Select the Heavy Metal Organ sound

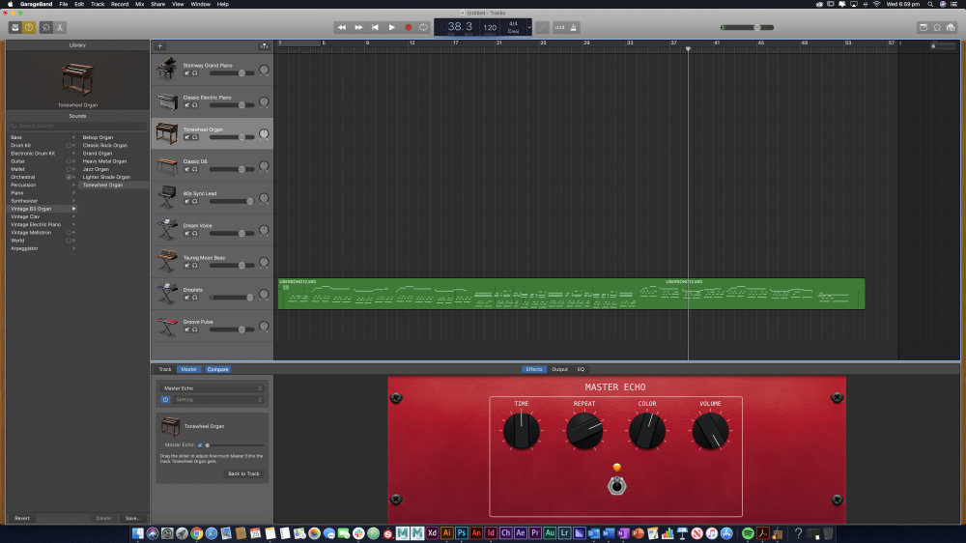tap(104, 160)
